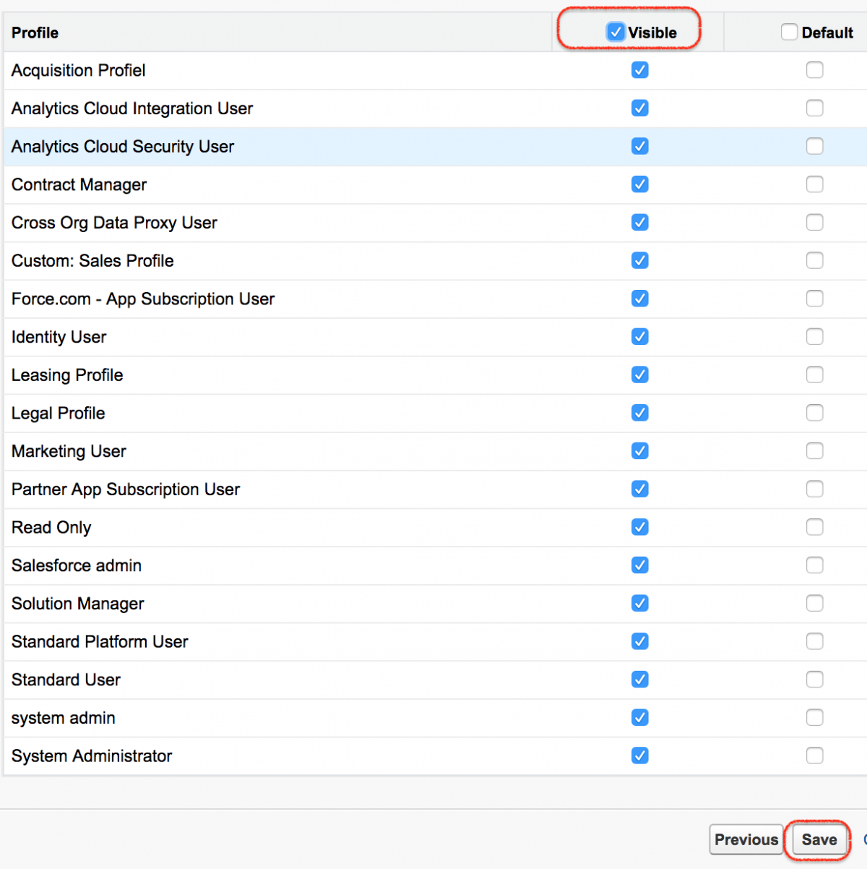Enable Default for Identity User profile
Screen dimensions: 867x869
814,336
